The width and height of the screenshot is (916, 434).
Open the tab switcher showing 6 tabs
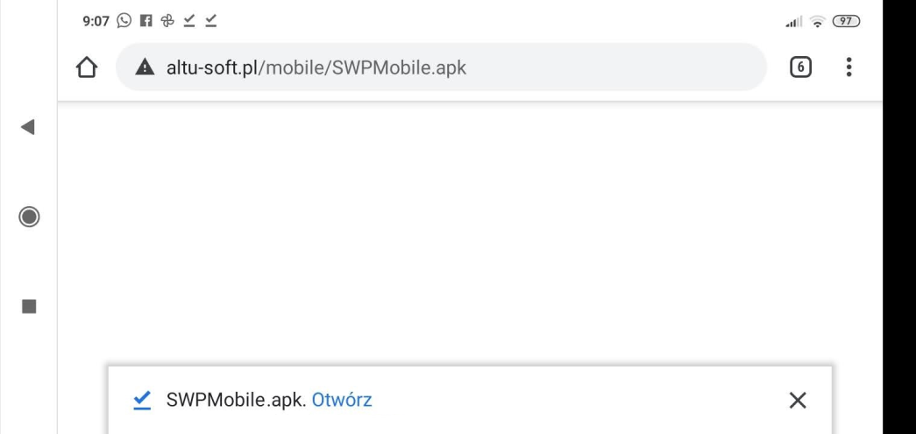tap(801, 68)
